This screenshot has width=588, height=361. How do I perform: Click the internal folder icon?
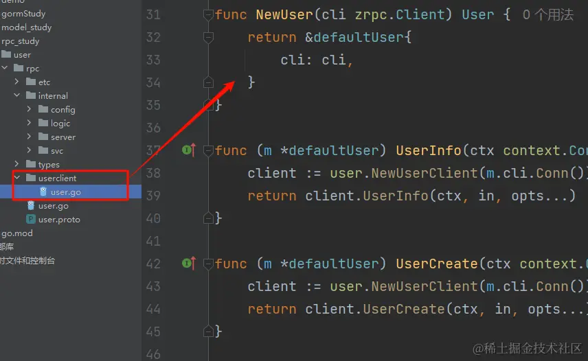(31, 95)
